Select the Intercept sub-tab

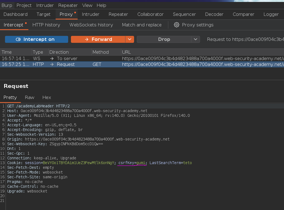click(x=14, y=25)
